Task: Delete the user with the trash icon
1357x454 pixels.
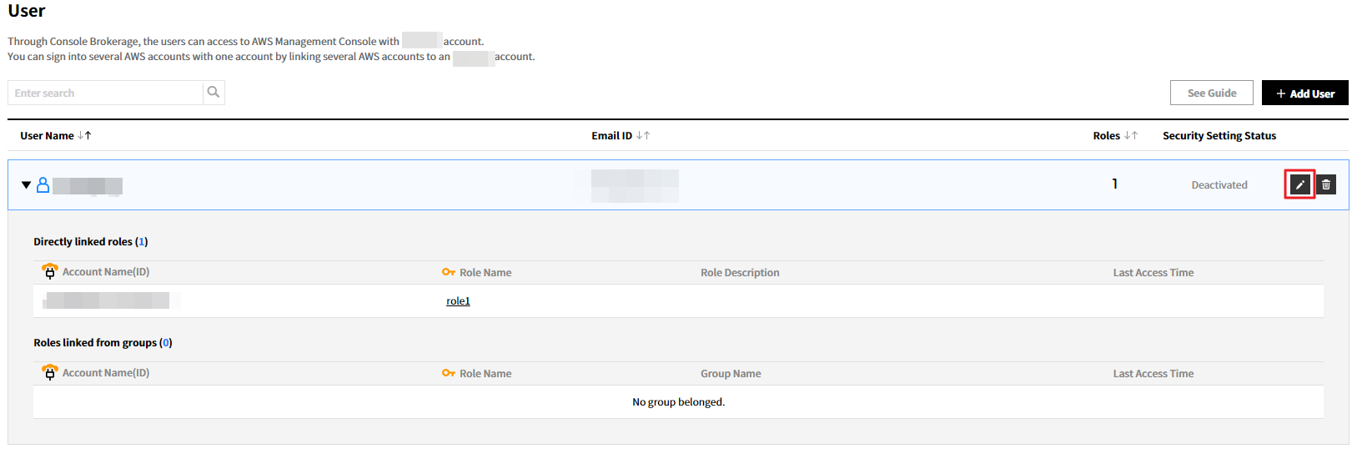Action: coord(1326,184)
